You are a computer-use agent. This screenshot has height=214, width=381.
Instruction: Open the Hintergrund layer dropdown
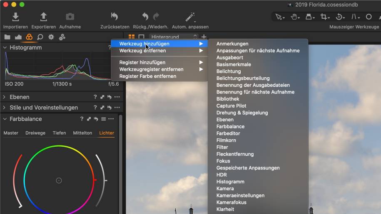(174, 37)
